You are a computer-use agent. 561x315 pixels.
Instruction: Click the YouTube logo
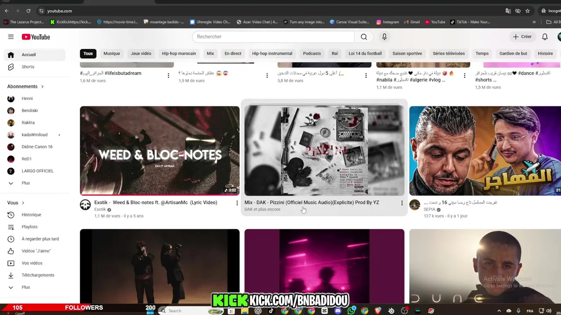coord(36,37)
